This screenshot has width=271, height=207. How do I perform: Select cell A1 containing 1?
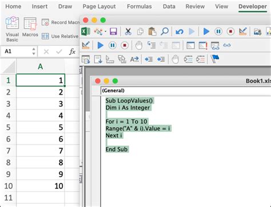pos(41,80)
